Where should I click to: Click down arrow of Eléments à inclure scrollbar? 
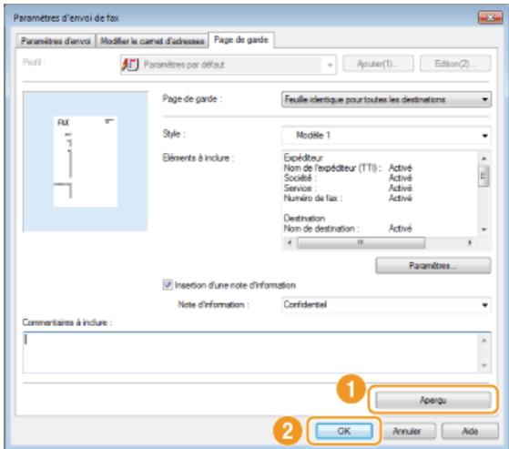[x=484, y=230]
